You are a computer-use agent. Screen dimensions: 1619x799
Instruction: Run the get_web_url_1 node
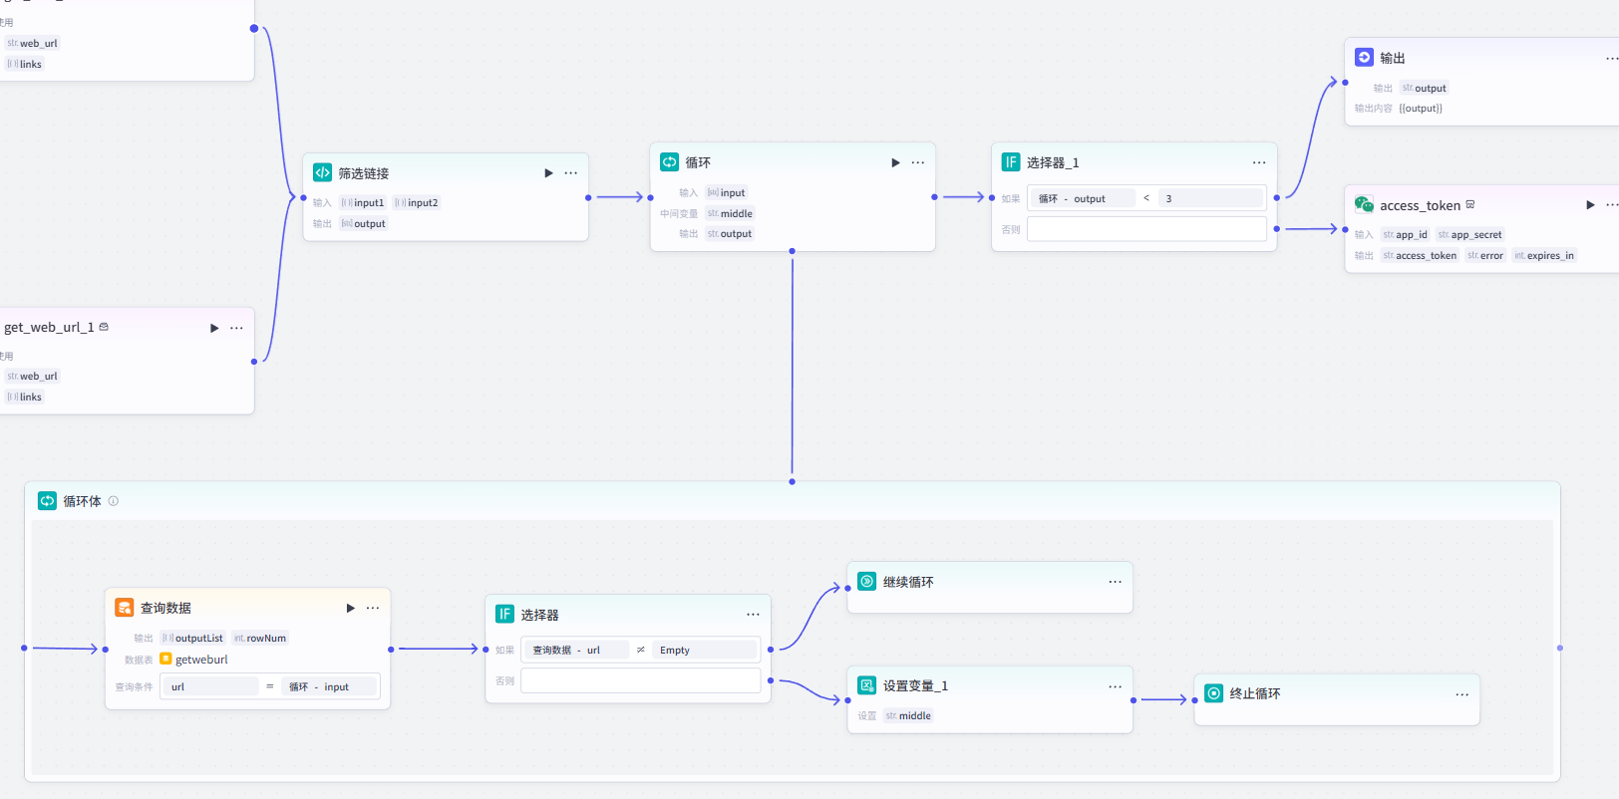214,328
